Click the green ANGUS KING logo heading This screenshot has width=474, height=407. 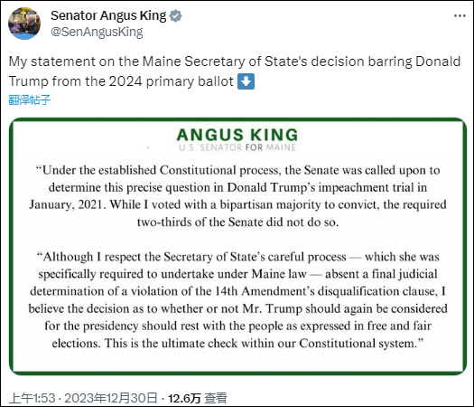(237, 135)
